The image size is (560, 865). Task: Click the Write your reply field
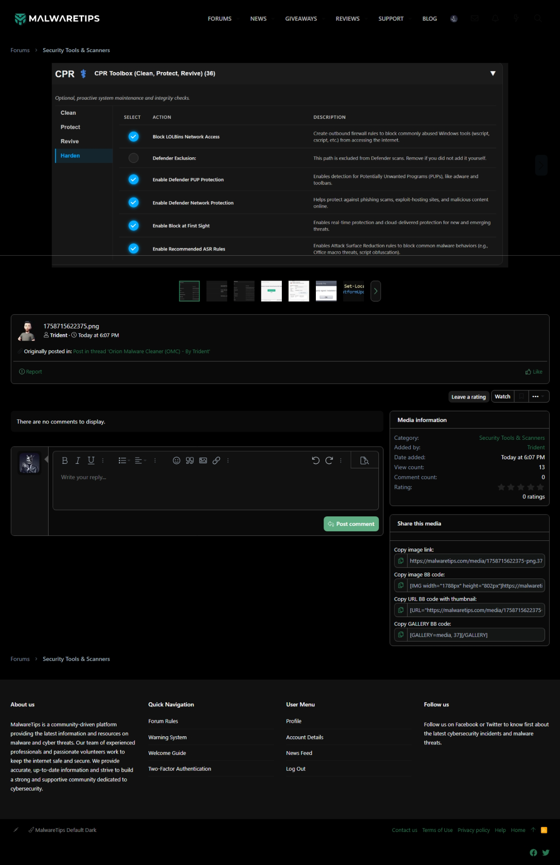(216, 490)
